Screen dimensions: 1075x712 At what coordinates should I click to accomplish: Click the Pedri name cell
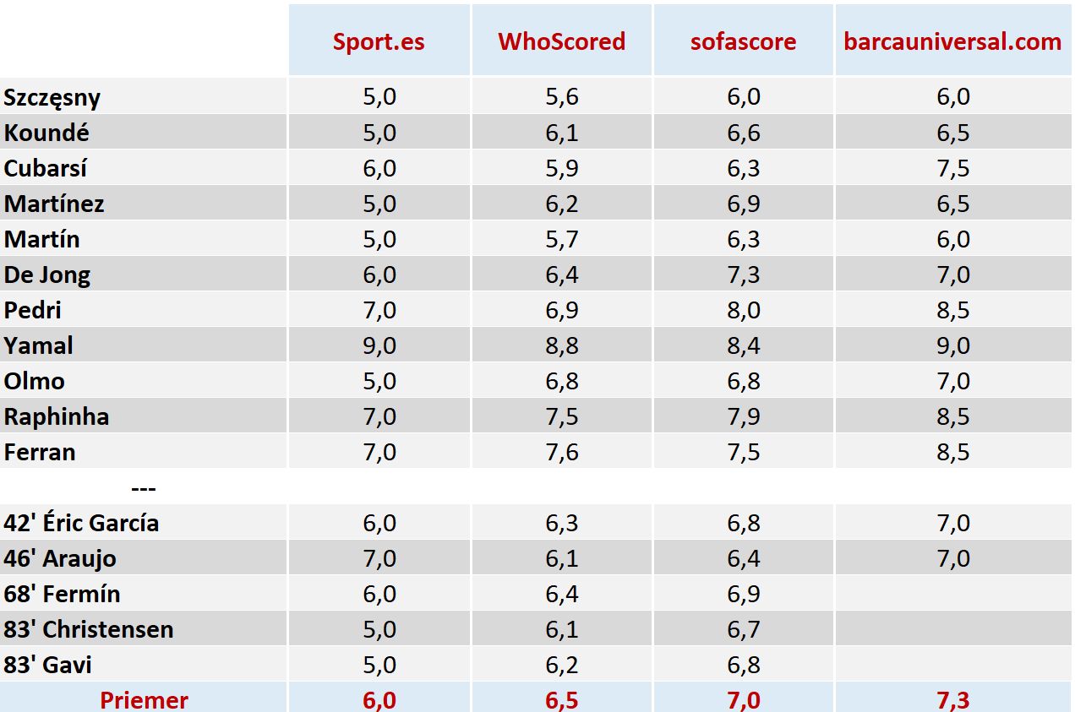(x=33, y=310)
